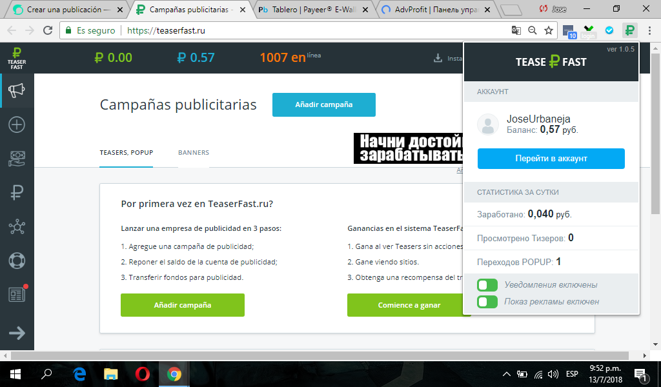Toggle the Уведомления включены switch

(487, 285)
